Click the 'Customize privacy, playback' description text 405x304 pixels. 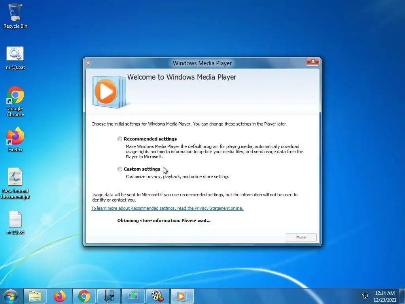pos(178,177)
